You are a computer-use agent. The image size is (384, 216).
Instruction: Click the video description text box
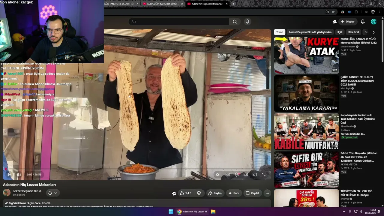[137, 203]
